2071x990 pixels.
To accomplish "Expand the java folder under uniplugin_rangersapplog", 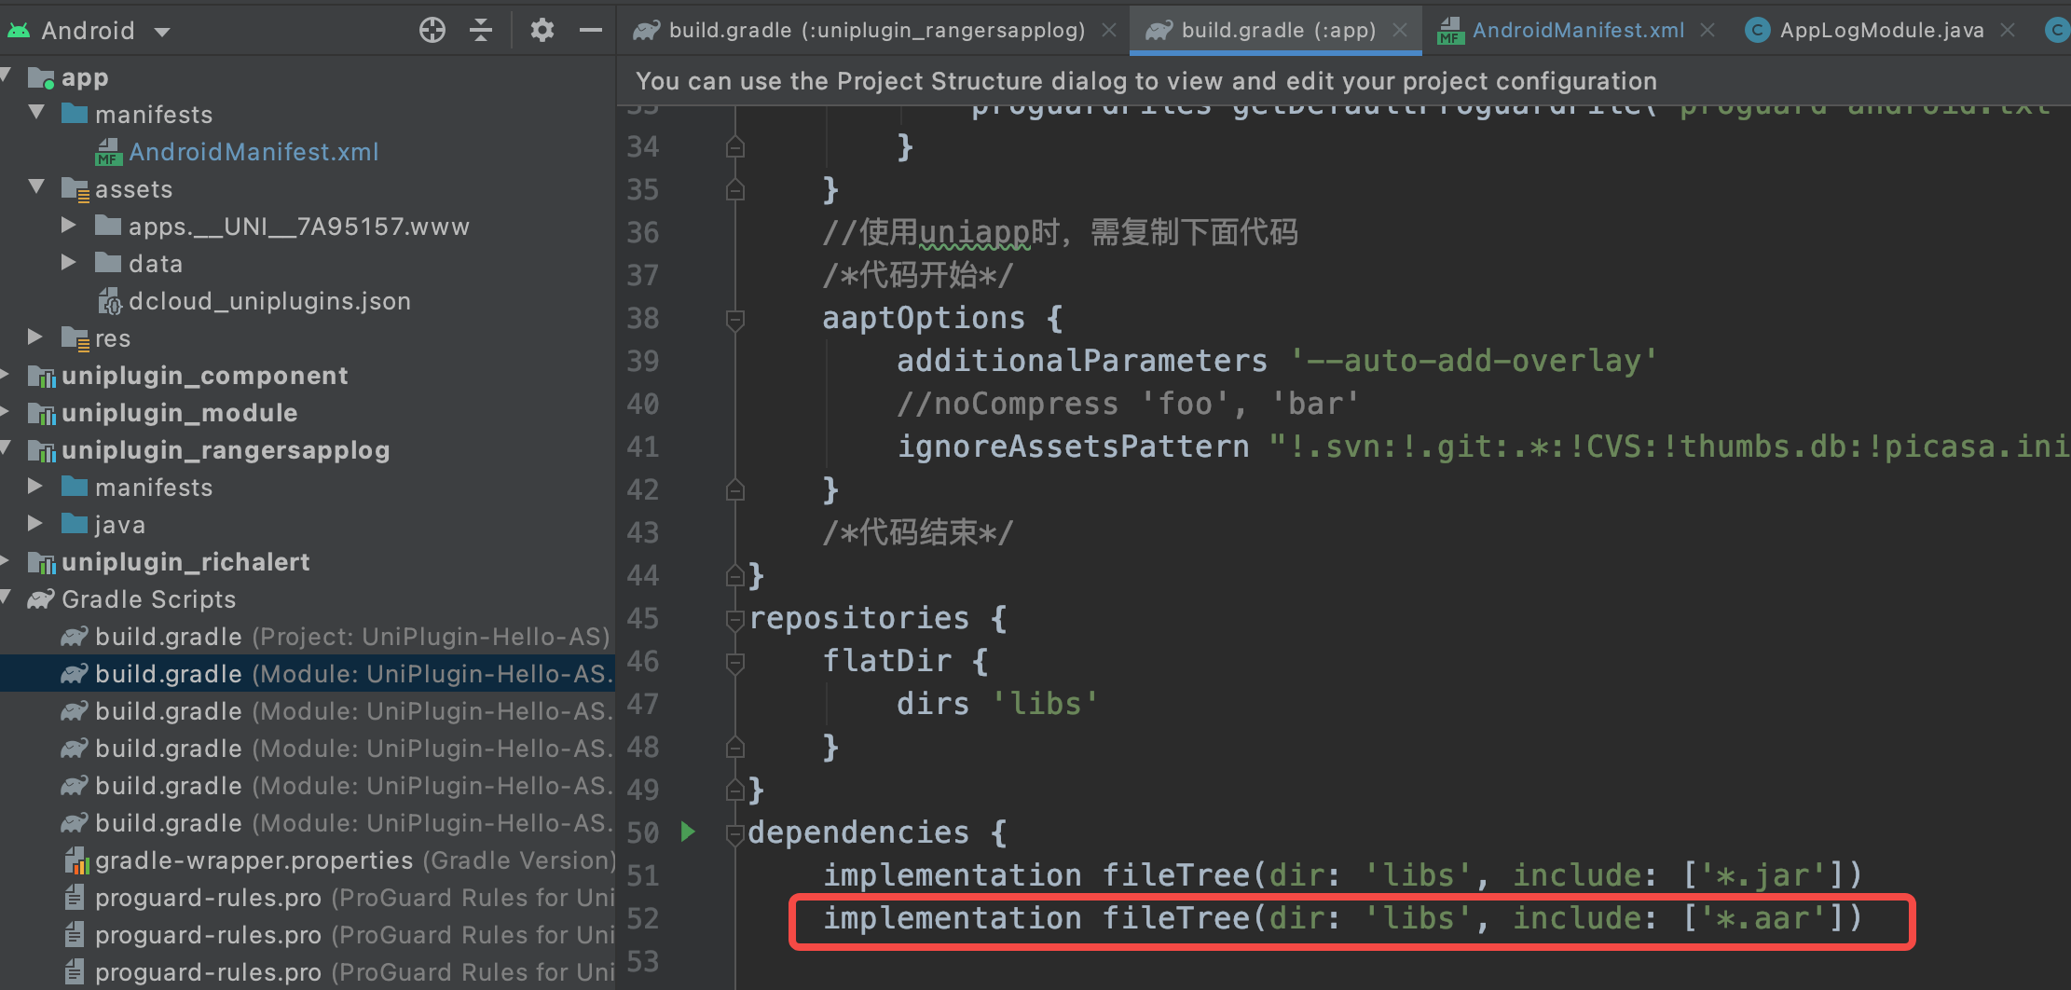I will pos(35,524).
